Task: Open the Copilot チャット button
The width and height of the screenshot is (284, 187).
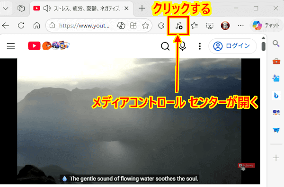Action: click(x=266, y=26)
